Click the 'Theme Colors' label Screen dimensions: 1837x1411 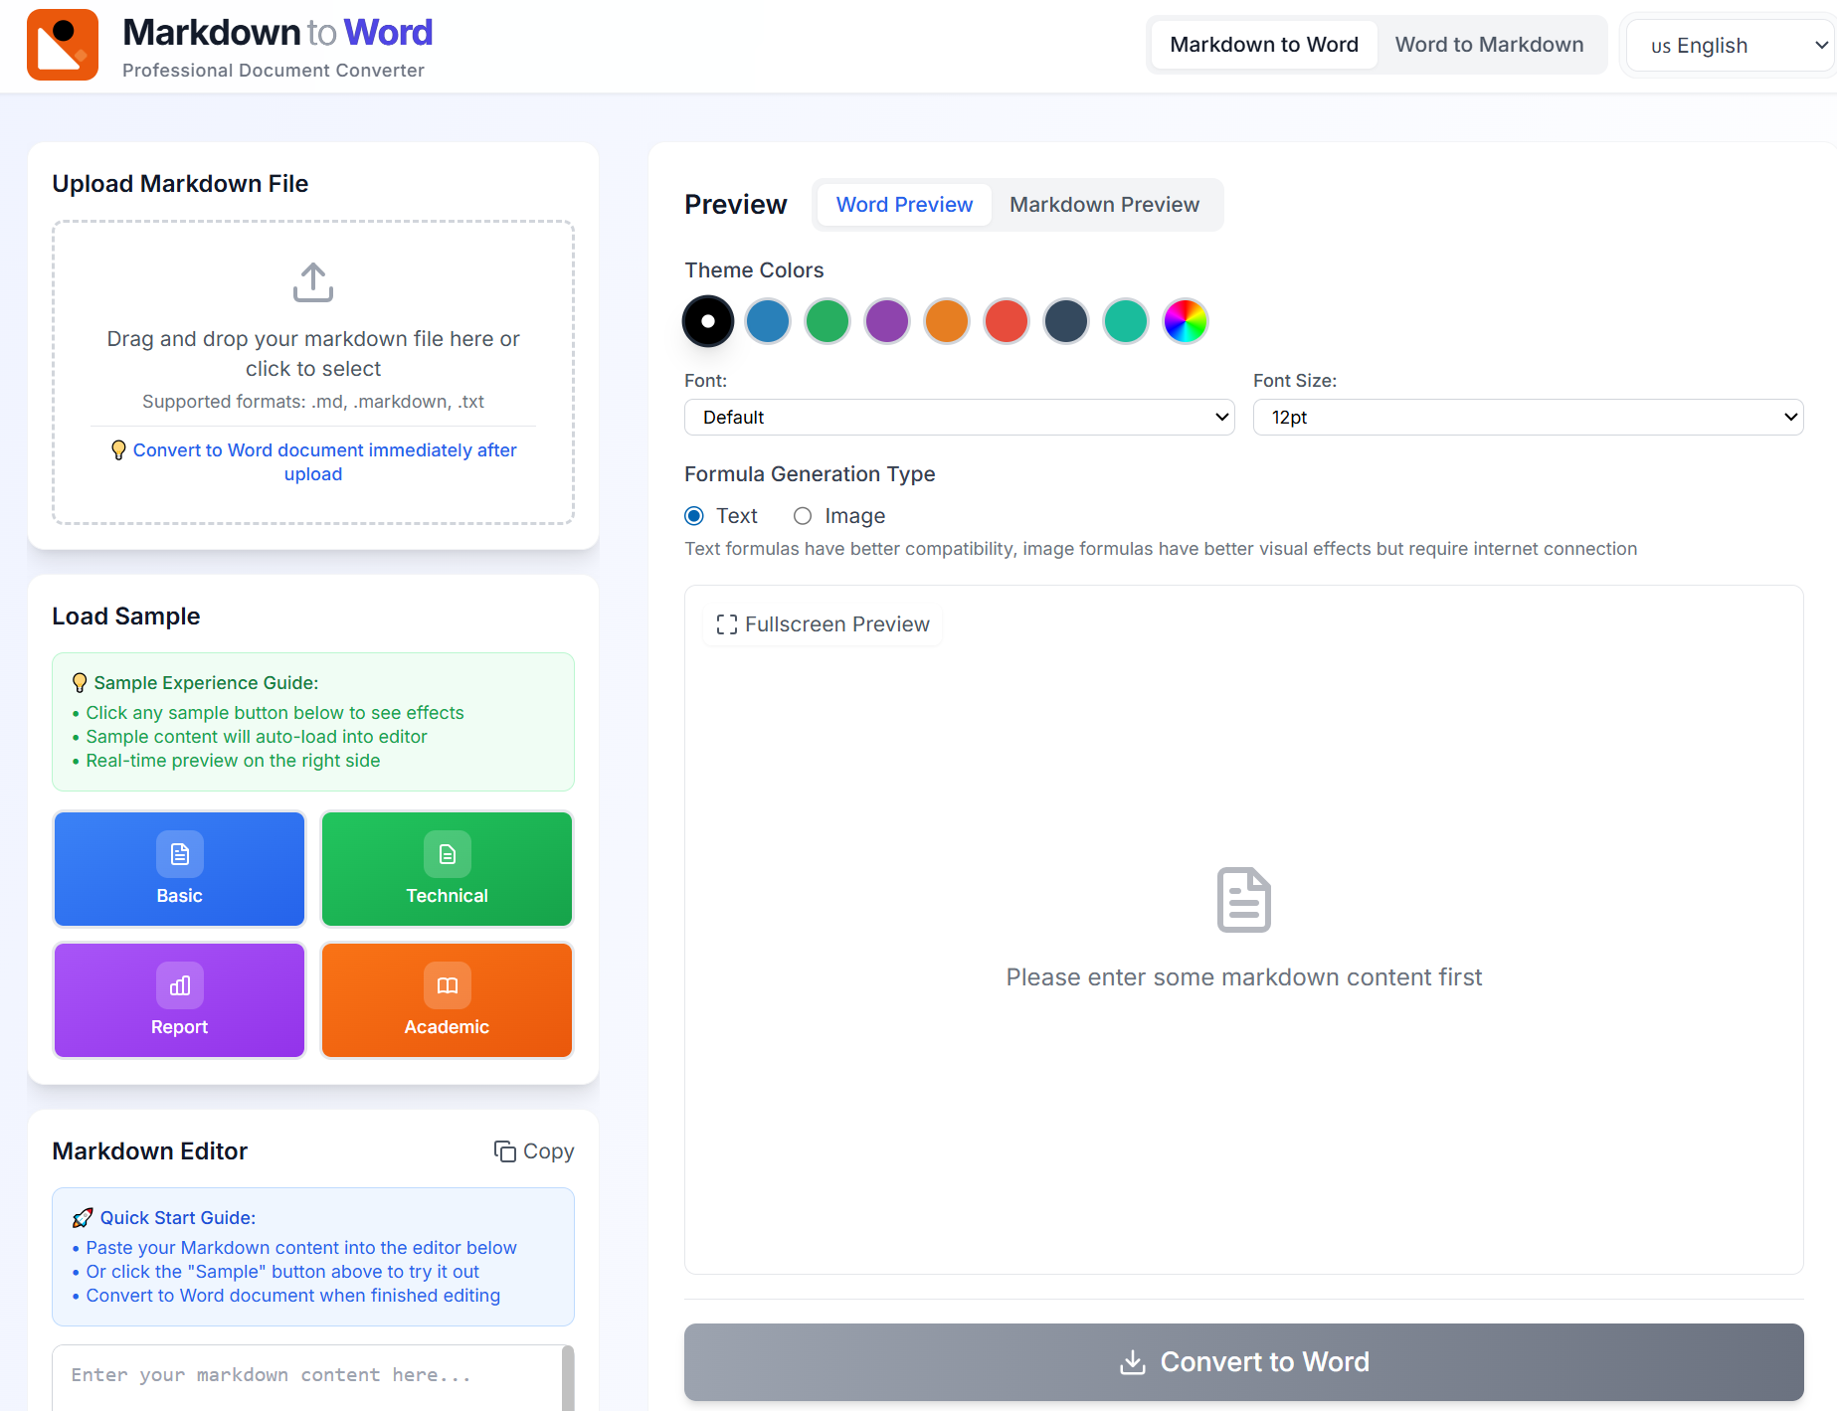(754, 270)
